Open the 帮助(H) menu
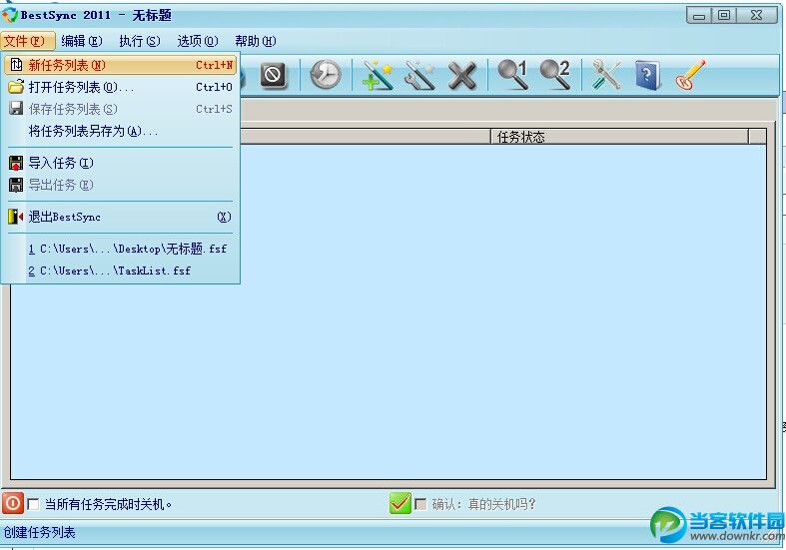 point(256,41)
